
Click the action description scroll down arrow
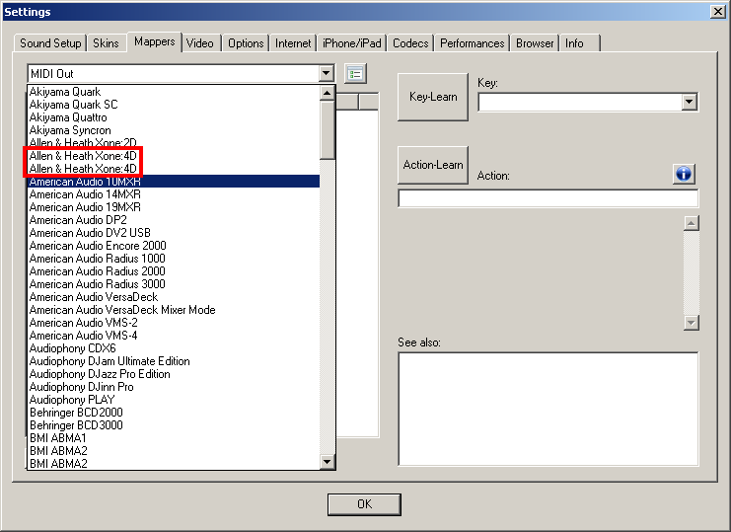point(691,322)
